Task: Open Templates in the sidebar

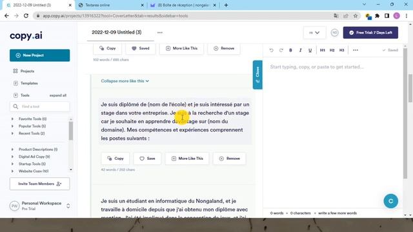Action: tap(26, 83)
